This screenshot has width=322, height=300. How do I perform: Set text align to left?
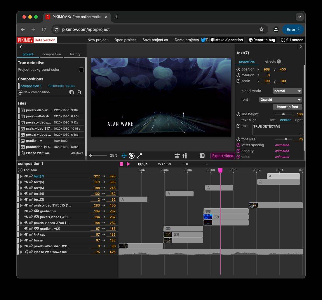(273, 120)
